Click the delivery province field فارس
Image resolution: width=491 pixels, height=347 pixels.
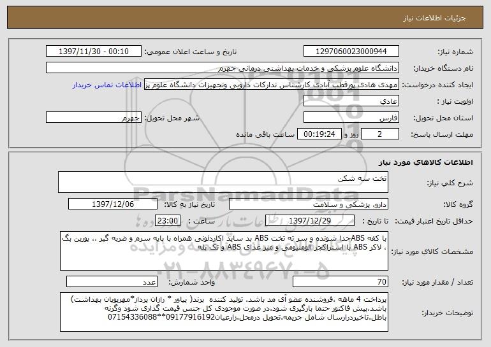(x=351, y=117)
